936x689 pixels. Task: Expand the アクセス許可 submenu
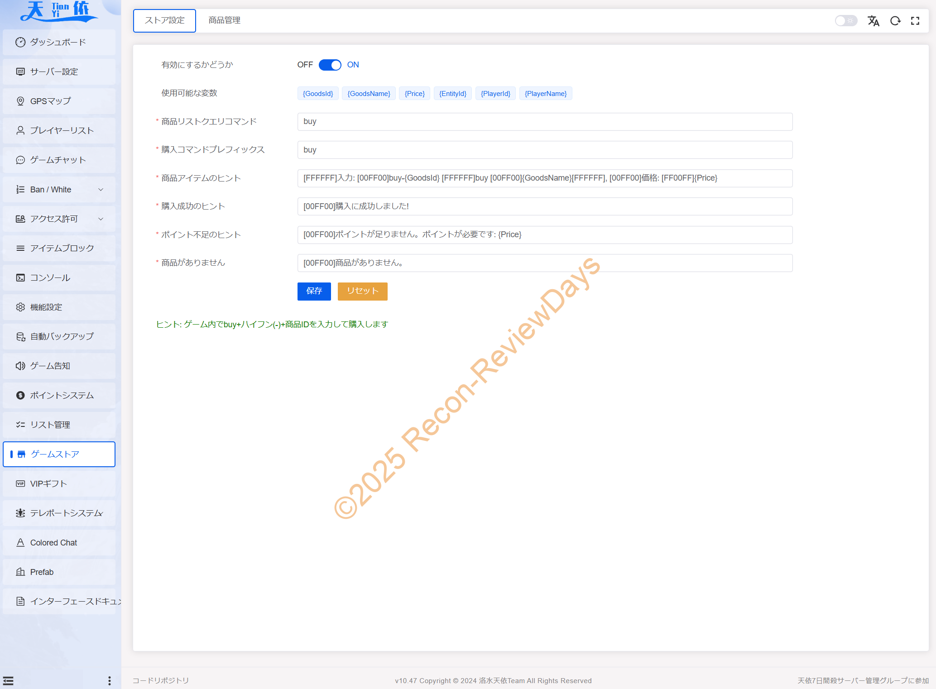59,219
